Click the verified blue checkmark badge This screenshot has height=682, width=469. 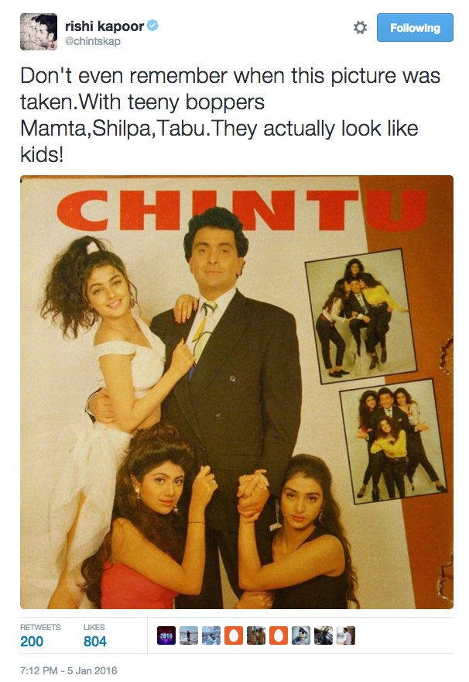[x=152, y=26]
